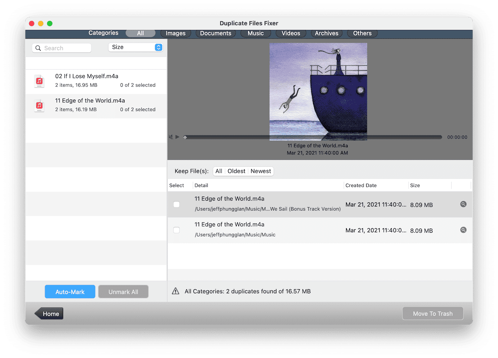Click the search input field
The width and height of the screenshot is (498, 358).
click(x=61, y=48)
